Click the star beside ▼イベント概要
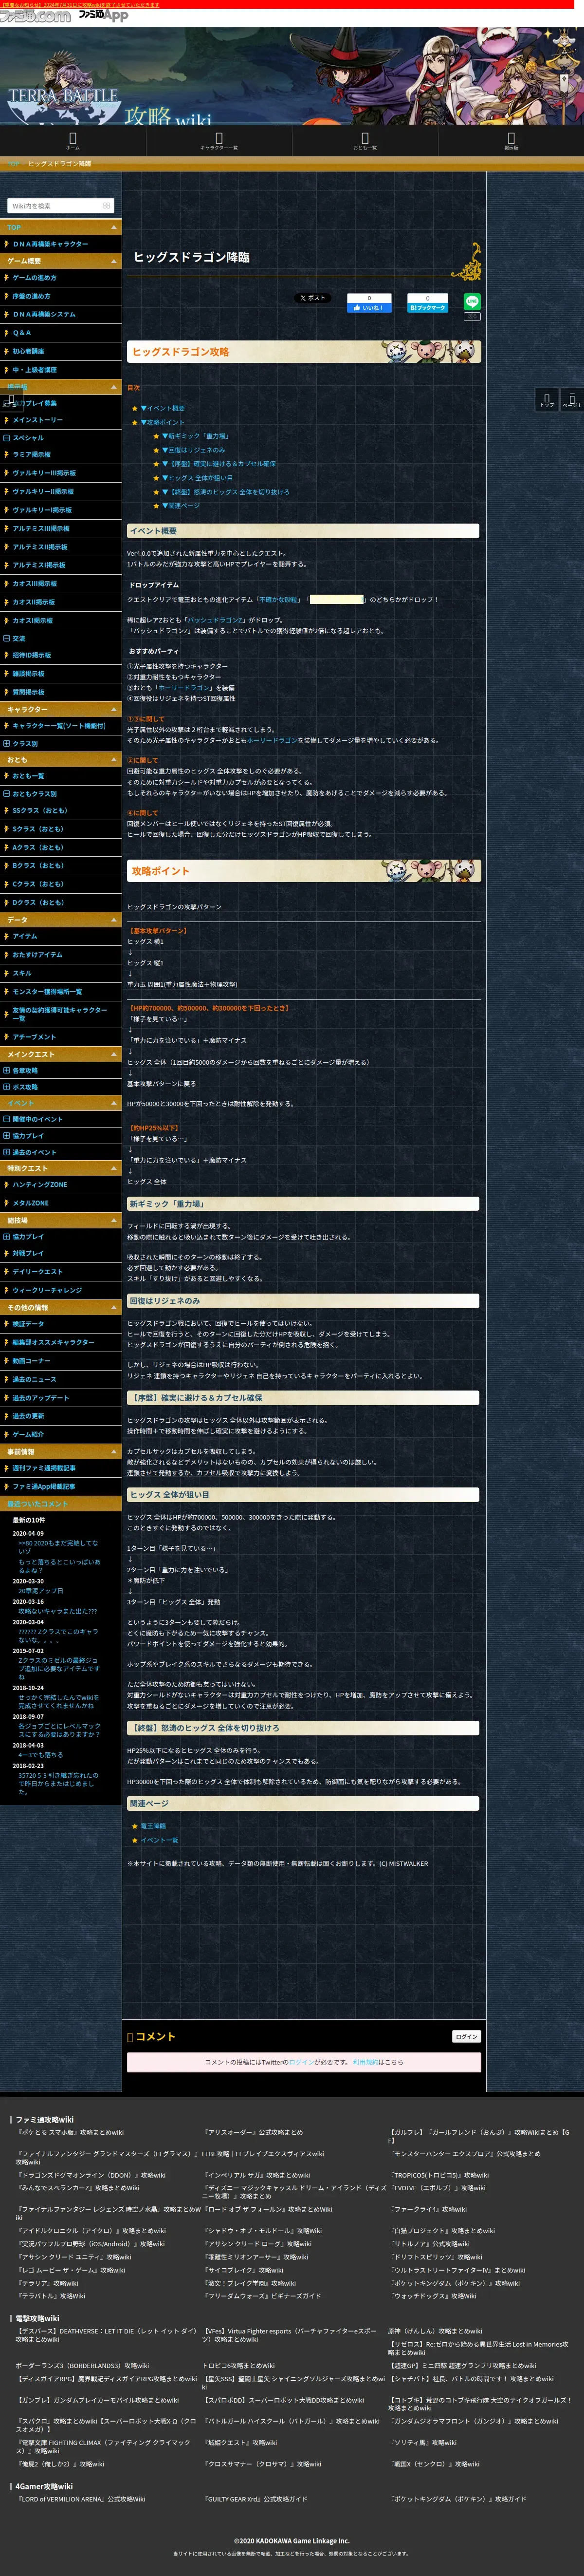This screenshot has height=2576, width=584. click(x=135, y=408)
